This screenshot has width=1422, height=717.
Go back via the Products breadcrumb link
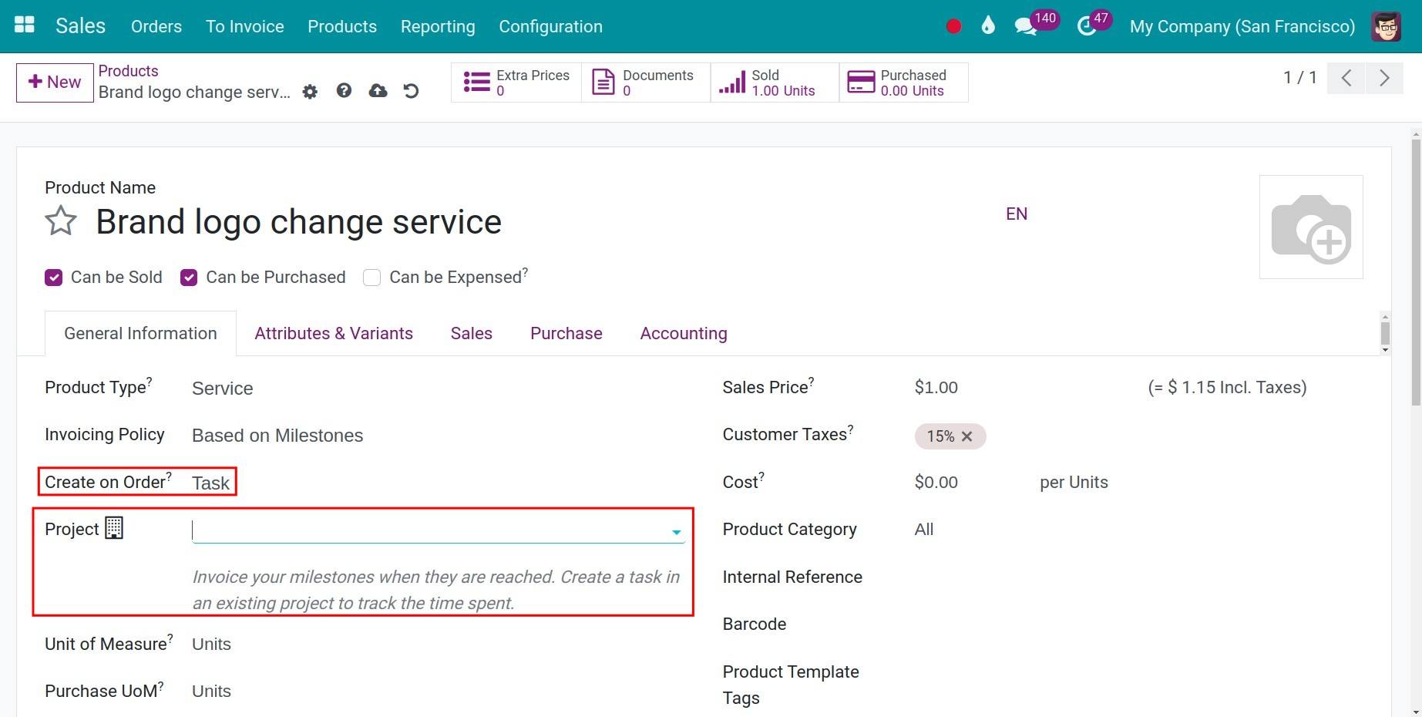[128, 70]
